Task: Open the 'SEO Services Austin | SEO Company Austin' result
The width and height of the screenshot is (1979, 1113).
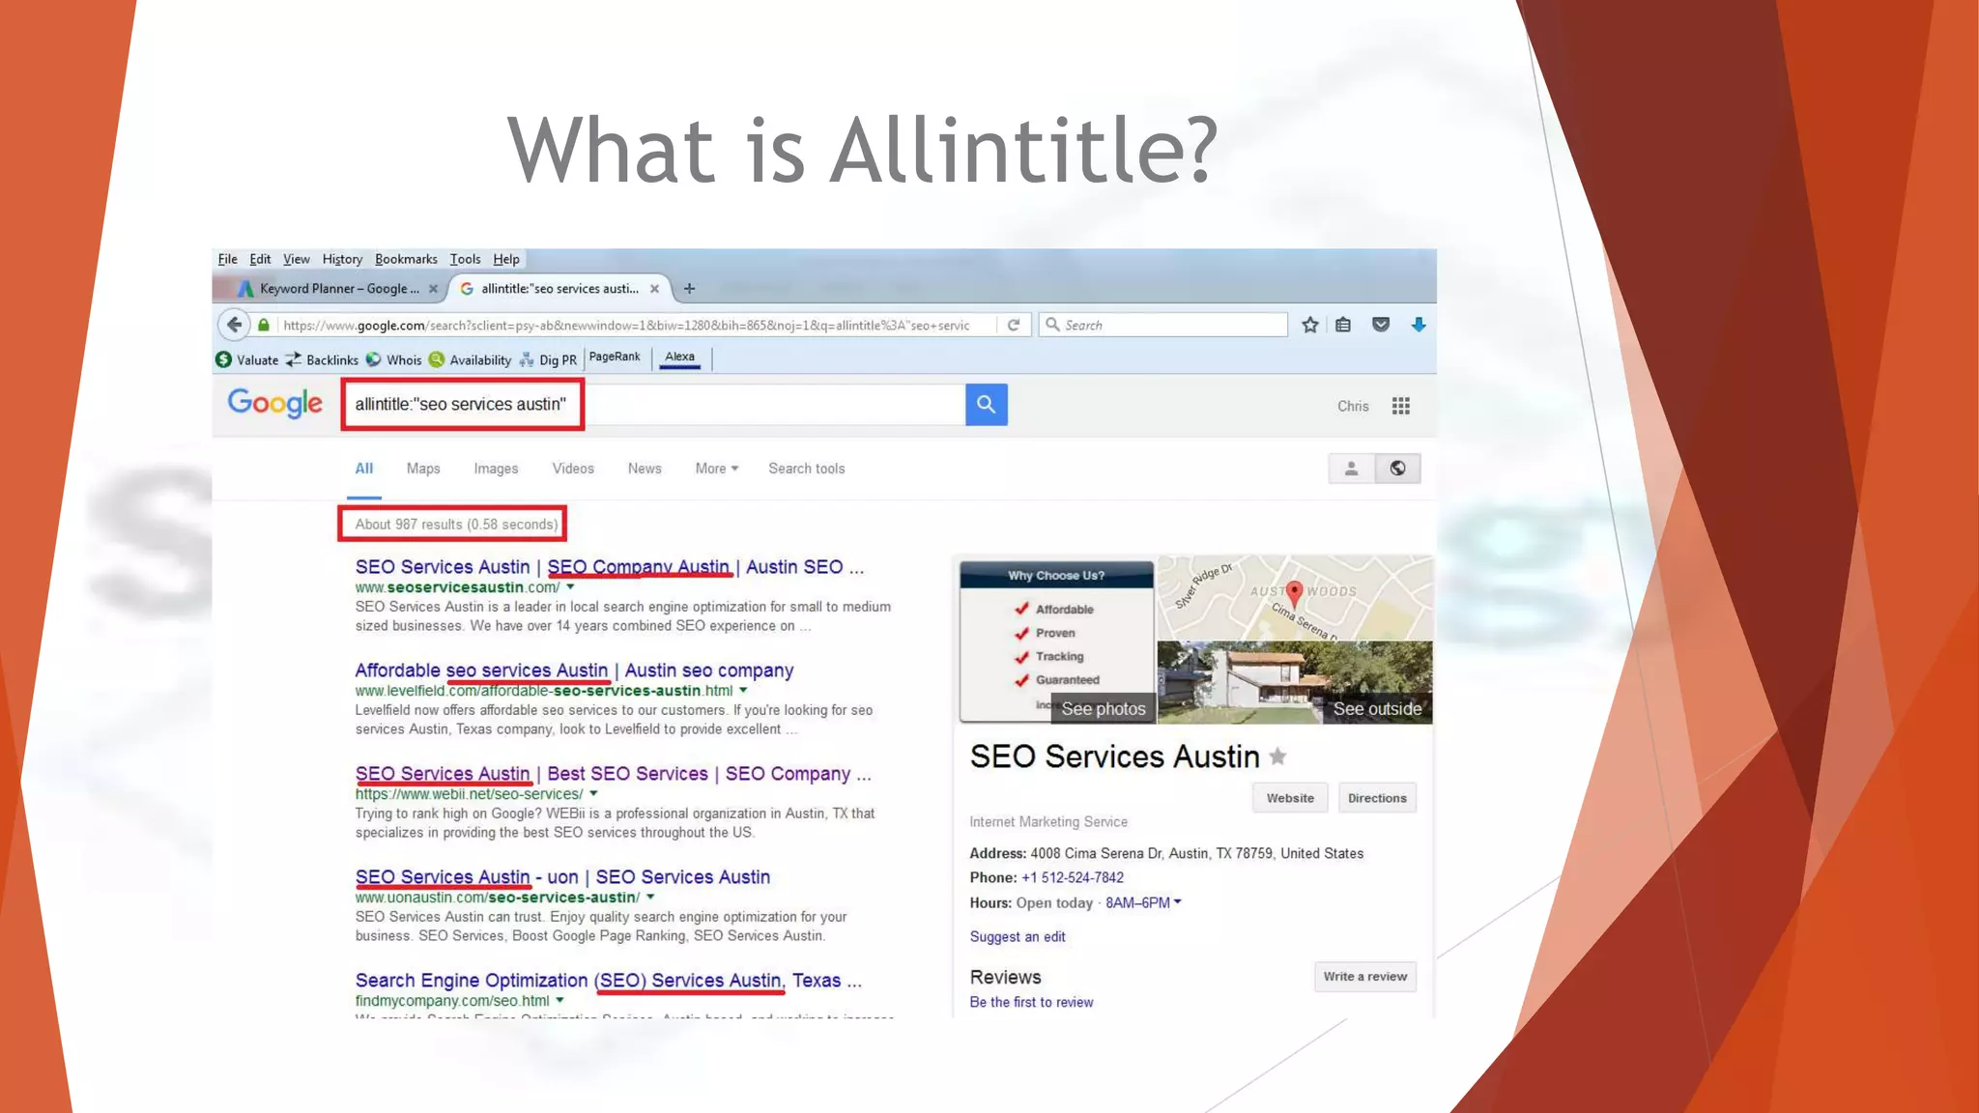Action: point(609,567)
